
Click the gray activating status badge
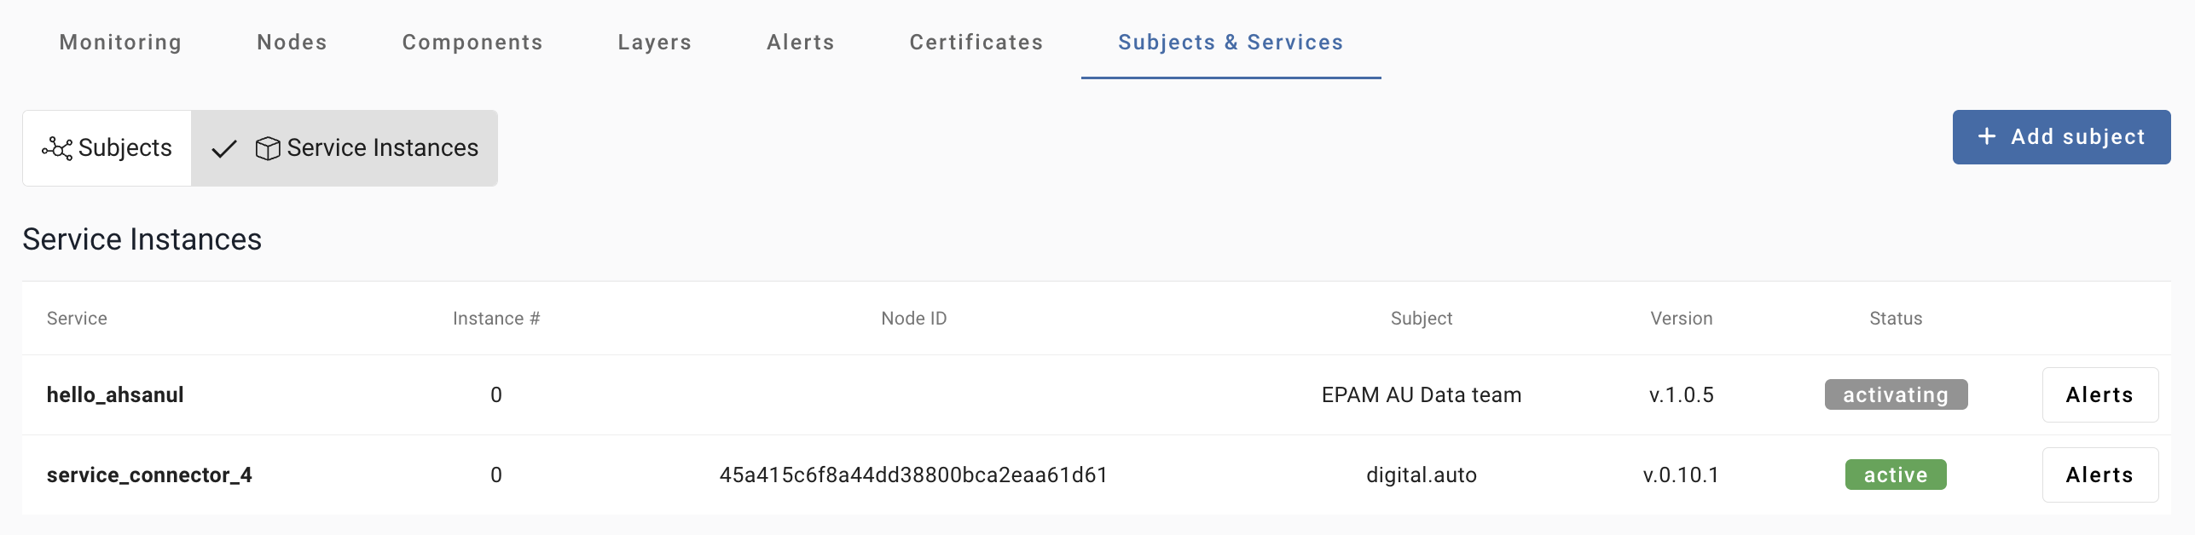[1895, 394]
